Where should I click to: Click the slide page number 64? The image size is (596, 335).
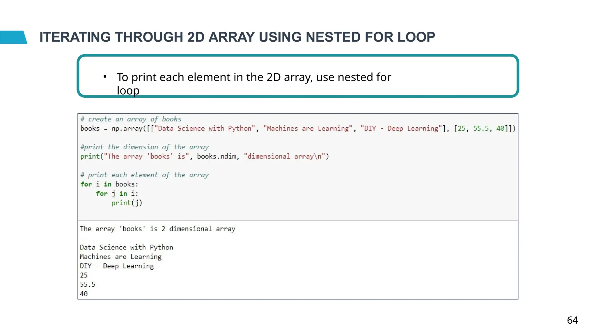tap(572, 320)
